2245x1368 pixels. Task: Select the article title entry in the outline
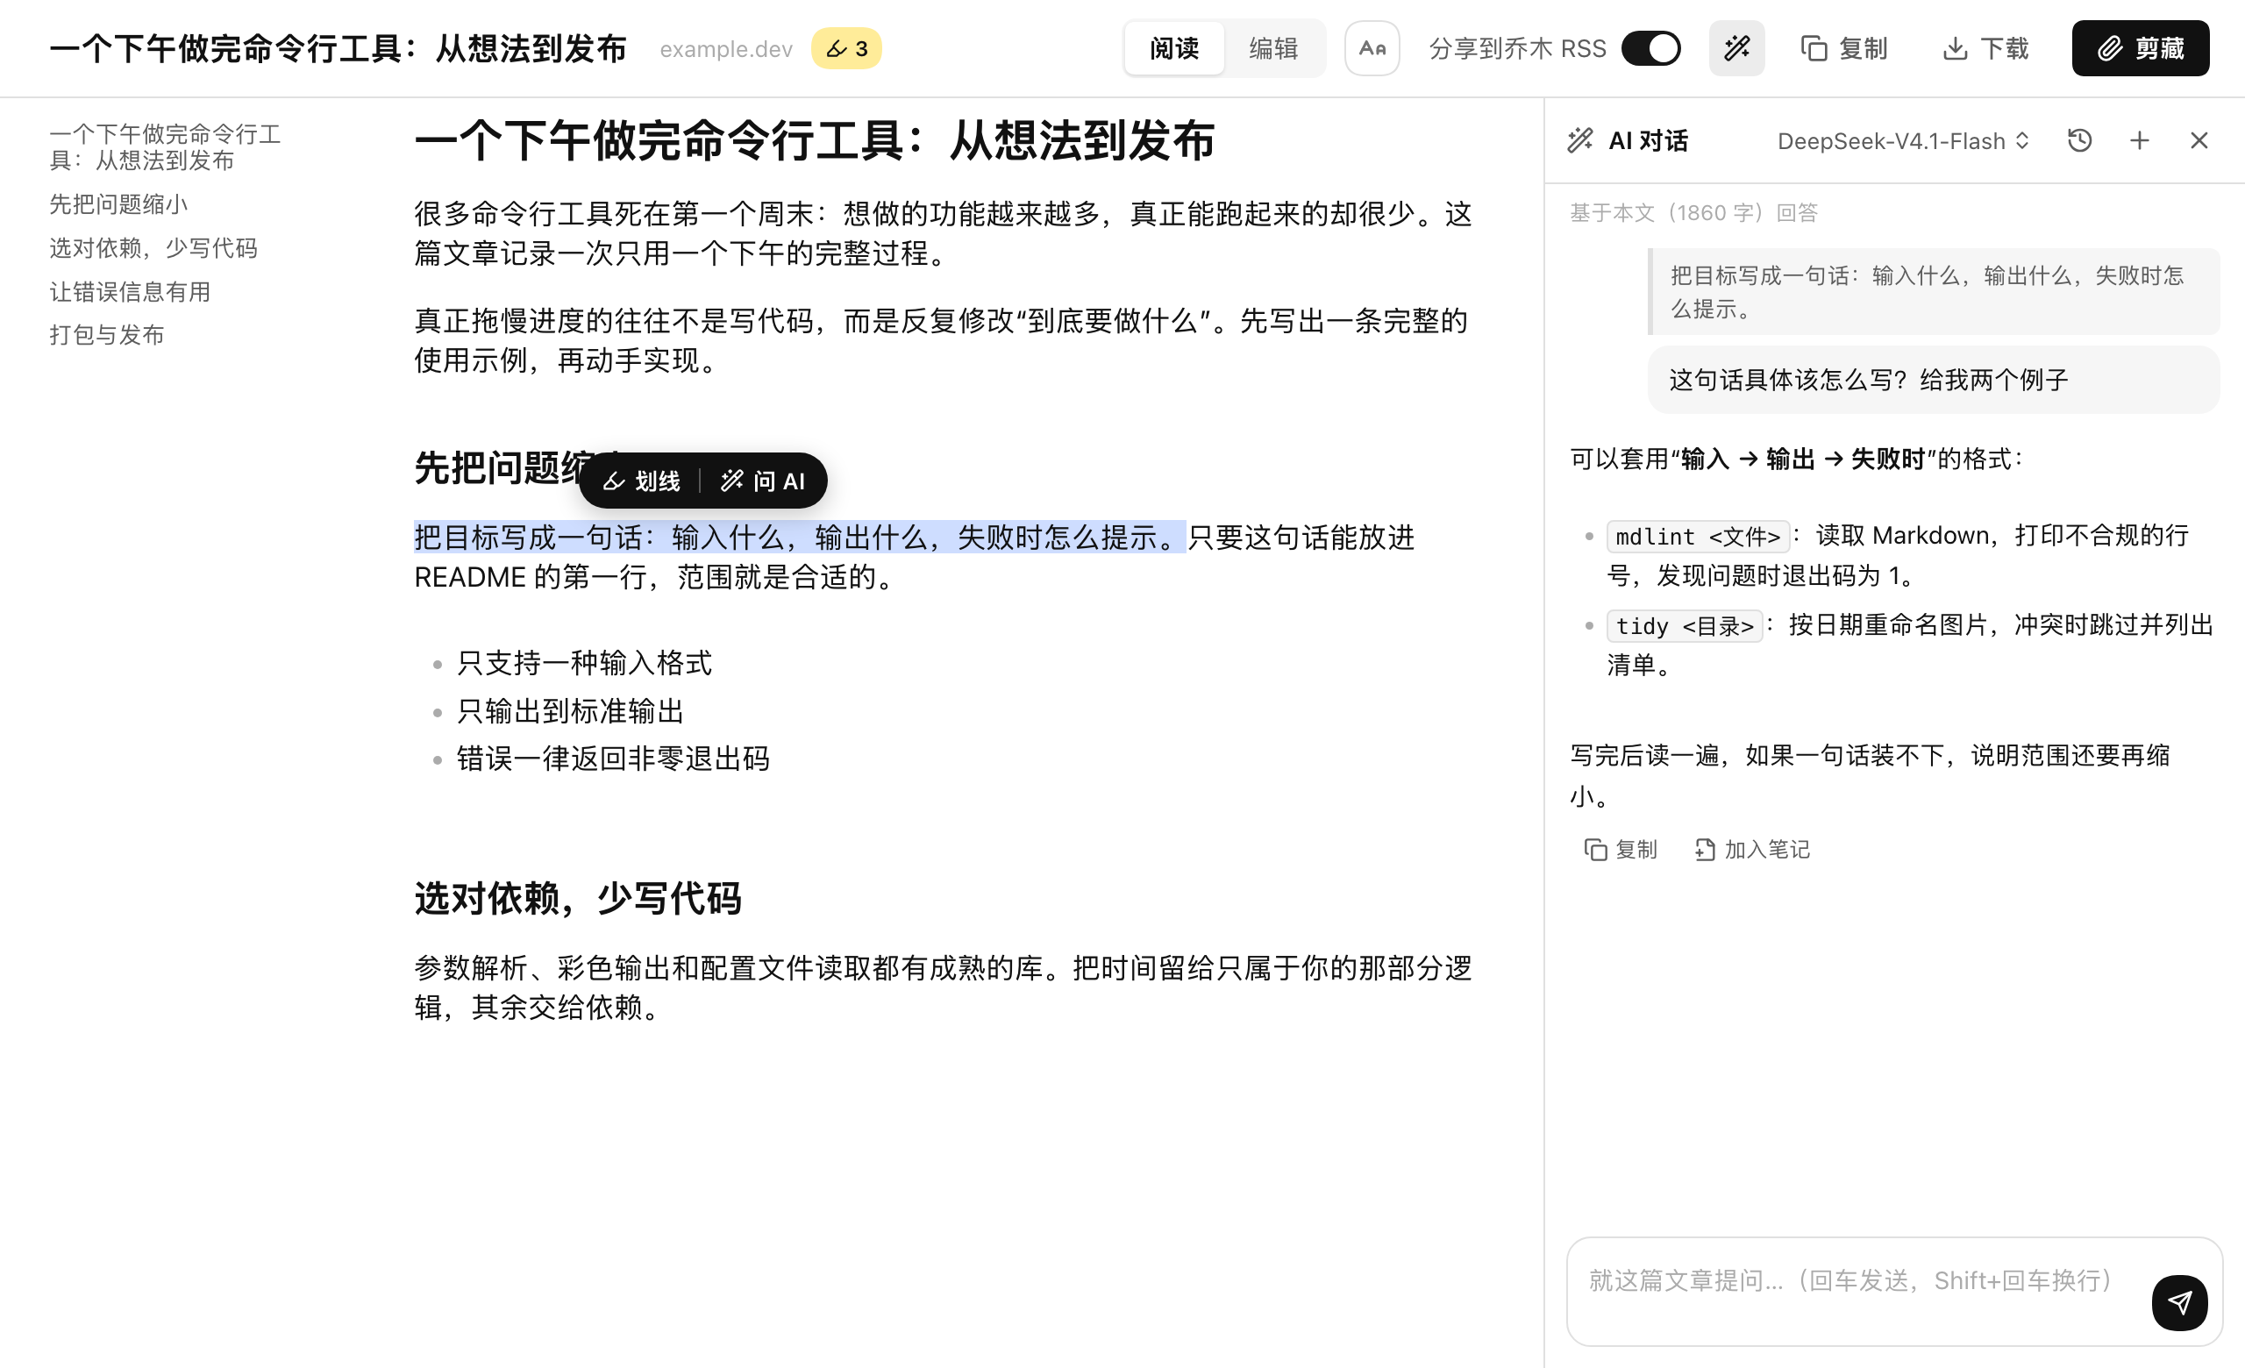click(165, 146)
